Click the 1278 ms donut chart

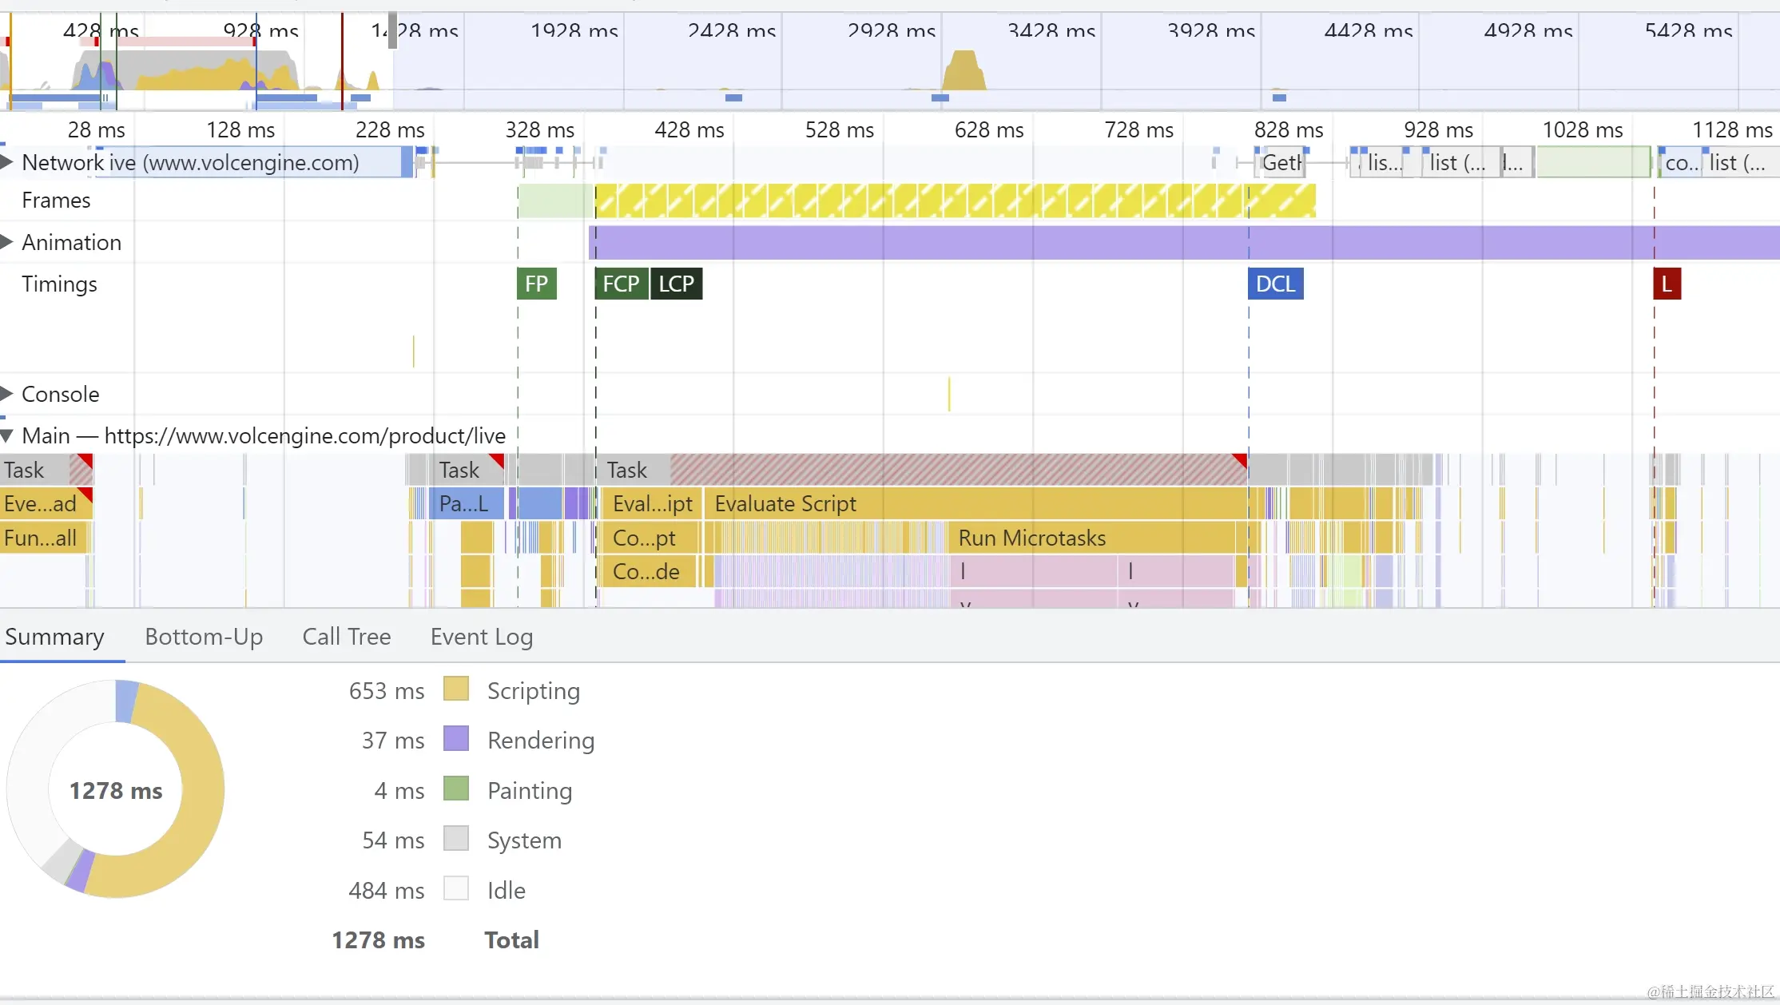tap(116, 789)
